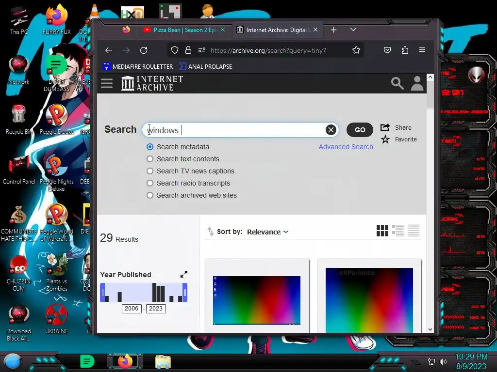Click the Internet Archive logo
The width and height of the screenshot is (497, 372).
coord(152,83)
